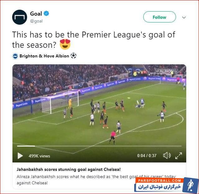Click the Brighton club crest icon
Image resolution: width=199 pixels, height=194 pixels.
pos(15,56)
